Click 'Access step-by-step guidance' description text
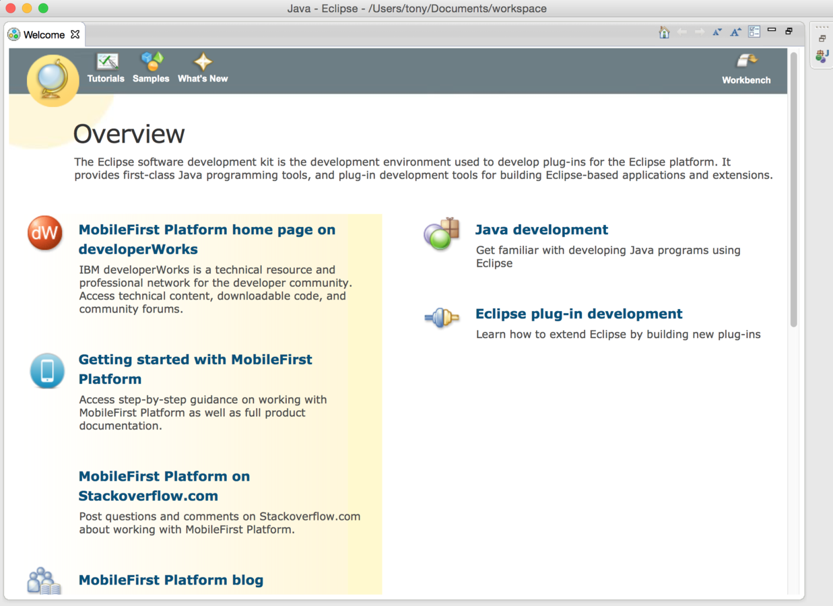The width and height of the screenshot is (833, 606). coord(203,412)
